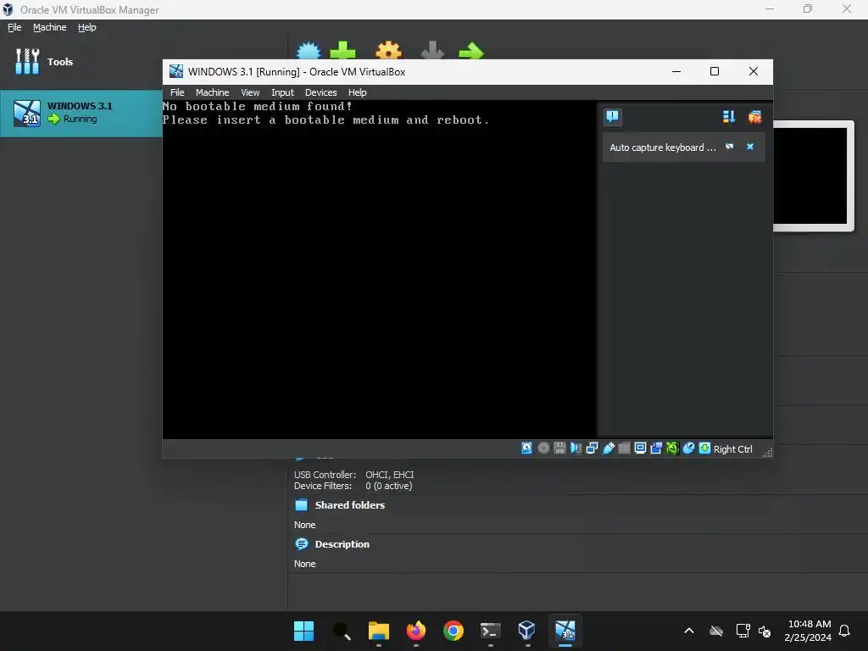Open File menu in the VM window
Viewport: 868px width, 651px height.
(177, 92)
